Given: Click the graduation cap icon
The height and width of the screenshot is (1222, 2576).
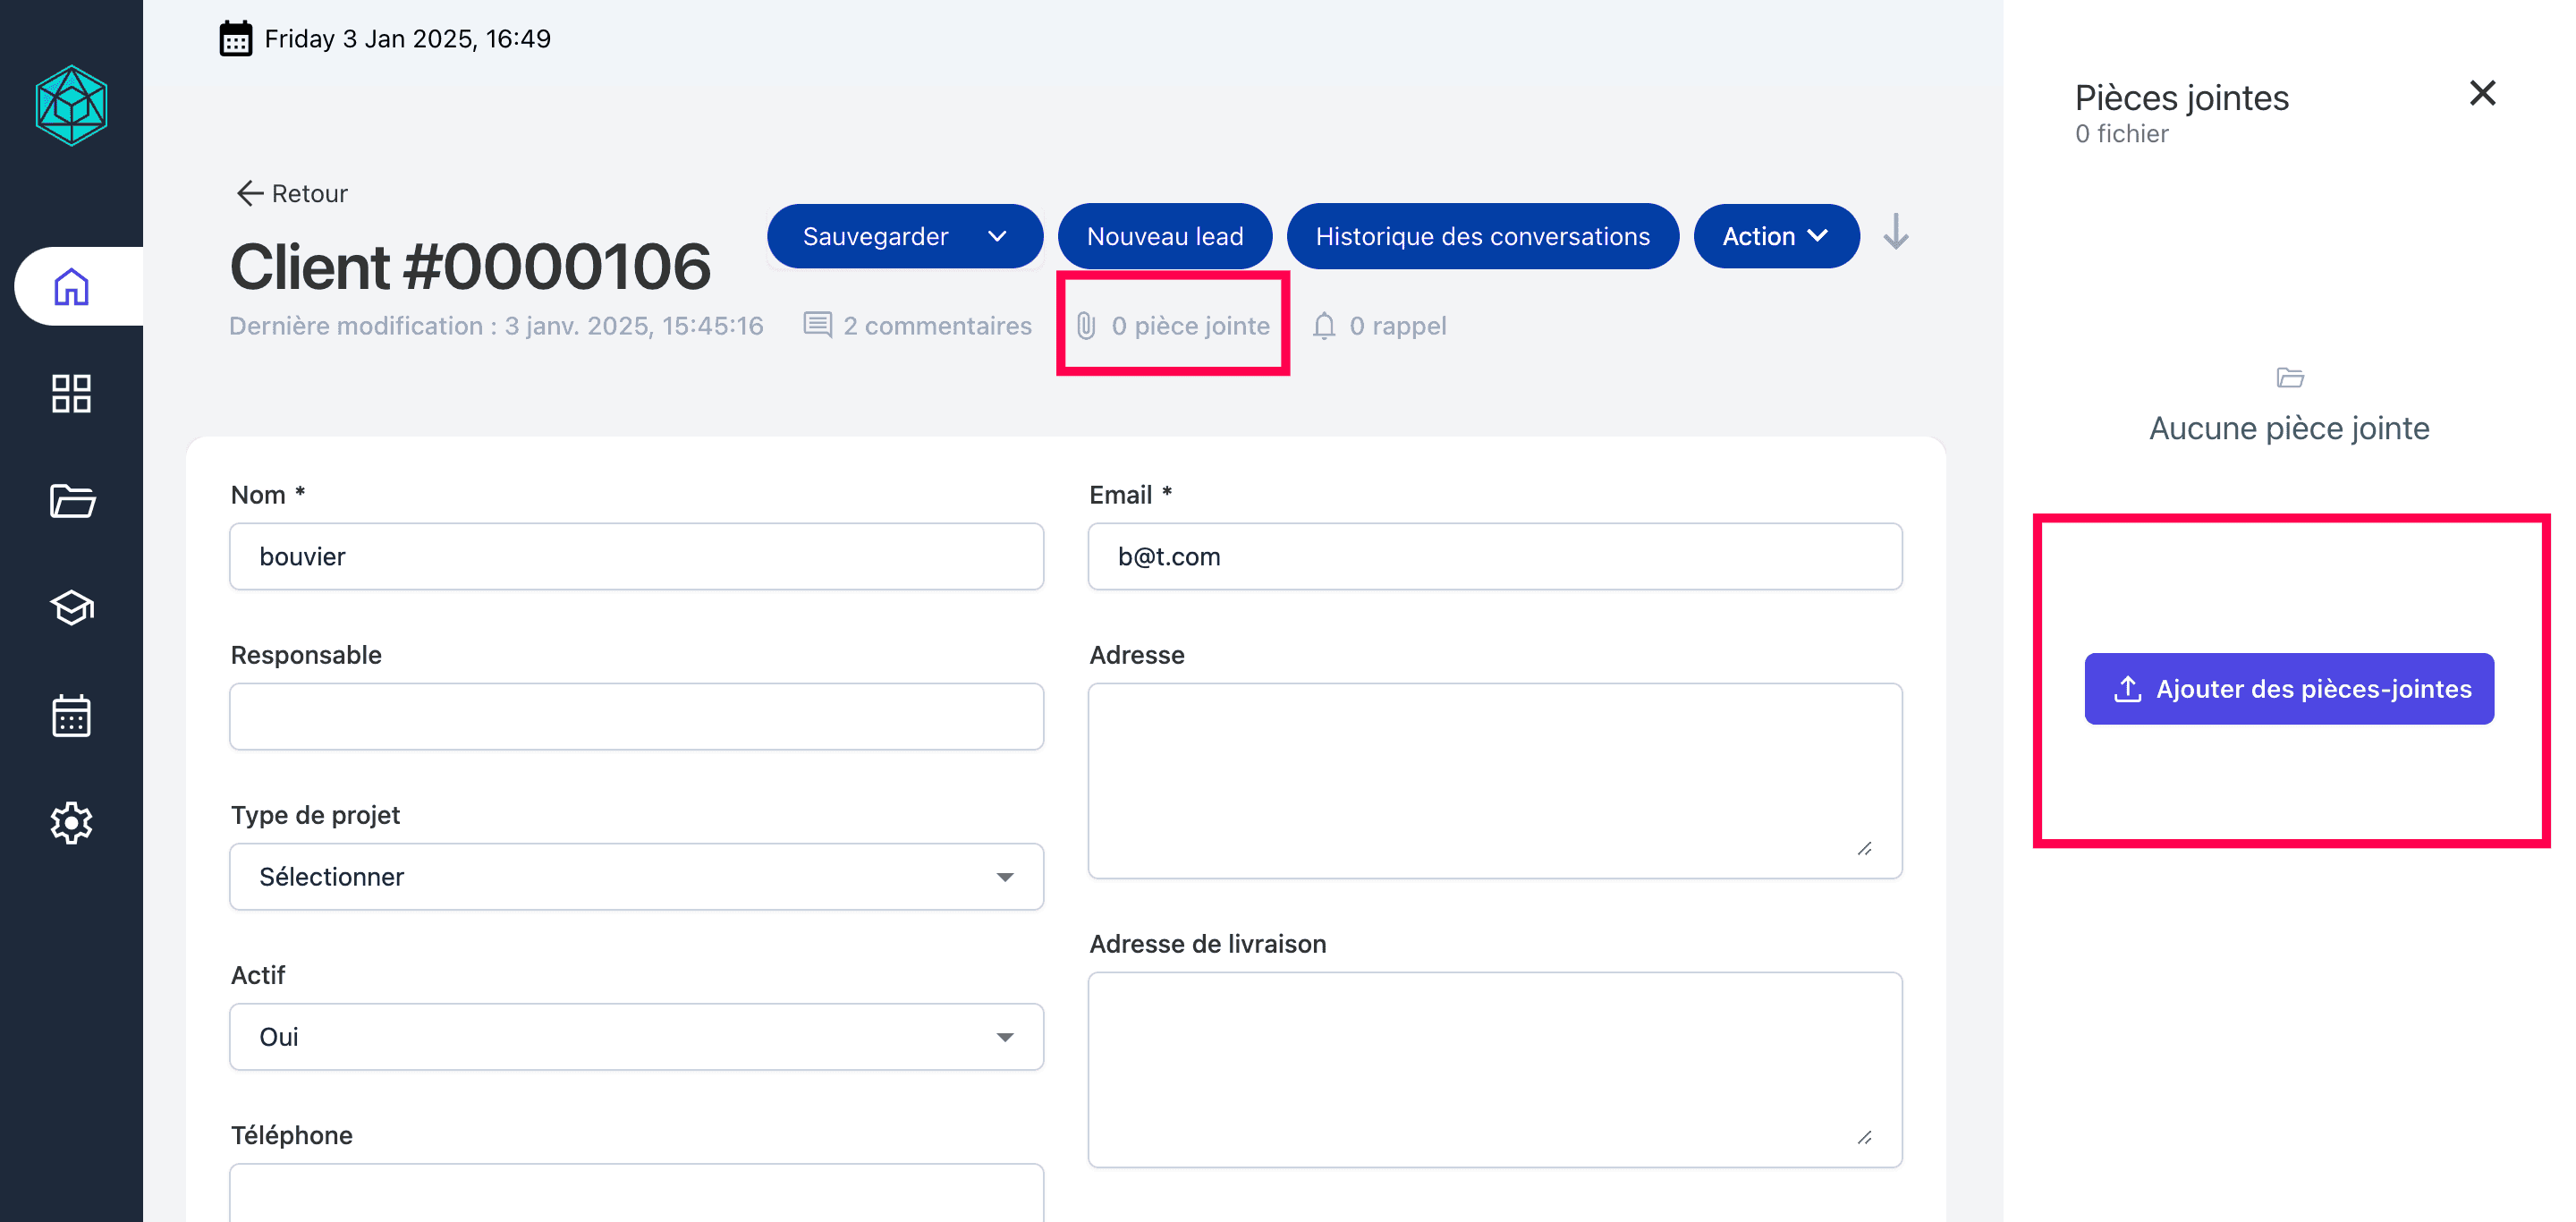Looking at the screenshot, I should (71, 608).
